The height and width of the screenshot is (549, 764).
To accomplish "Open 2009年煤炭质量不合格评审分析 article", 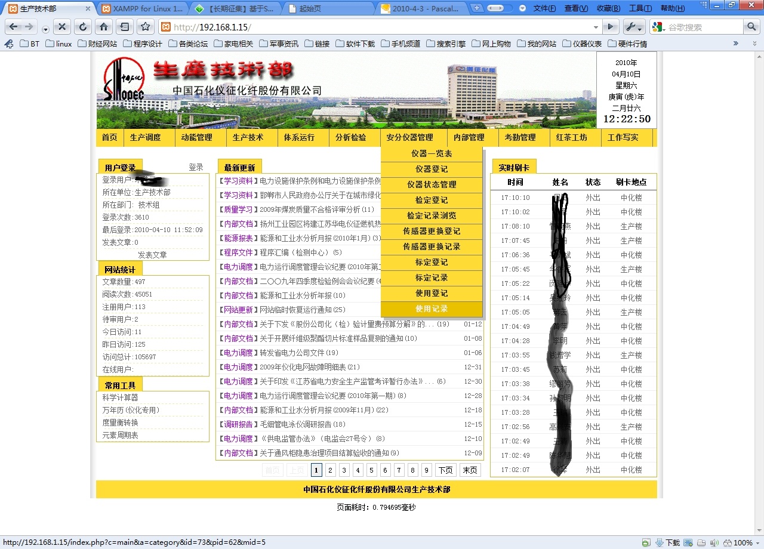I will pos(310,209).
